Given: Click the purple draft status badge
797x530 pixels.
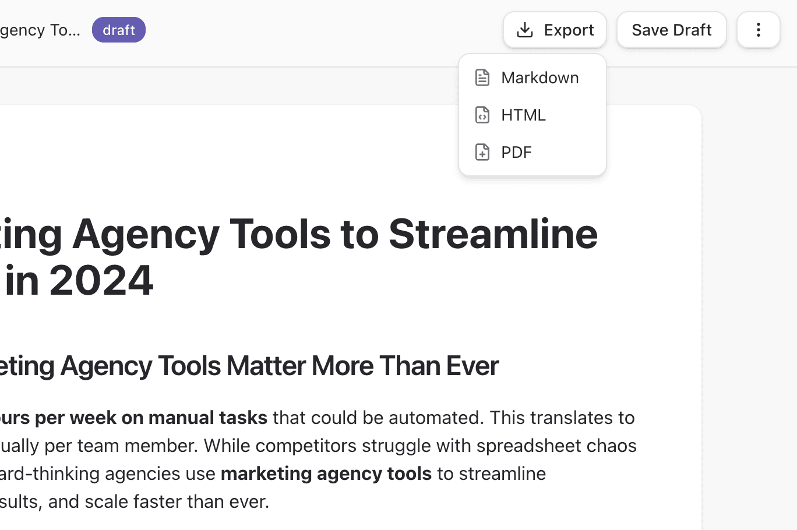Looking at the screenshot, I should coord(119,30).
